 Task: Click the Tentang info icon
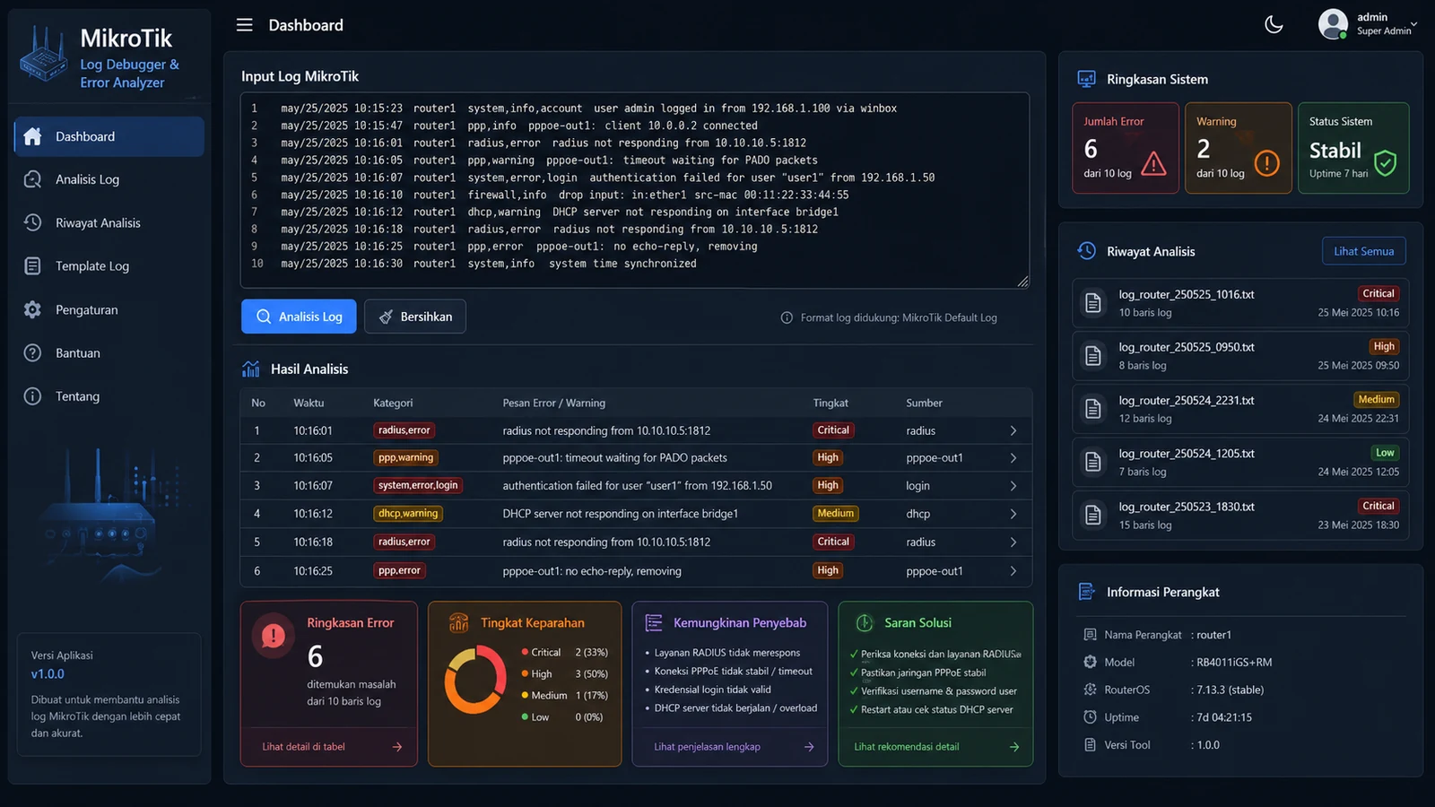pos(32,396)
